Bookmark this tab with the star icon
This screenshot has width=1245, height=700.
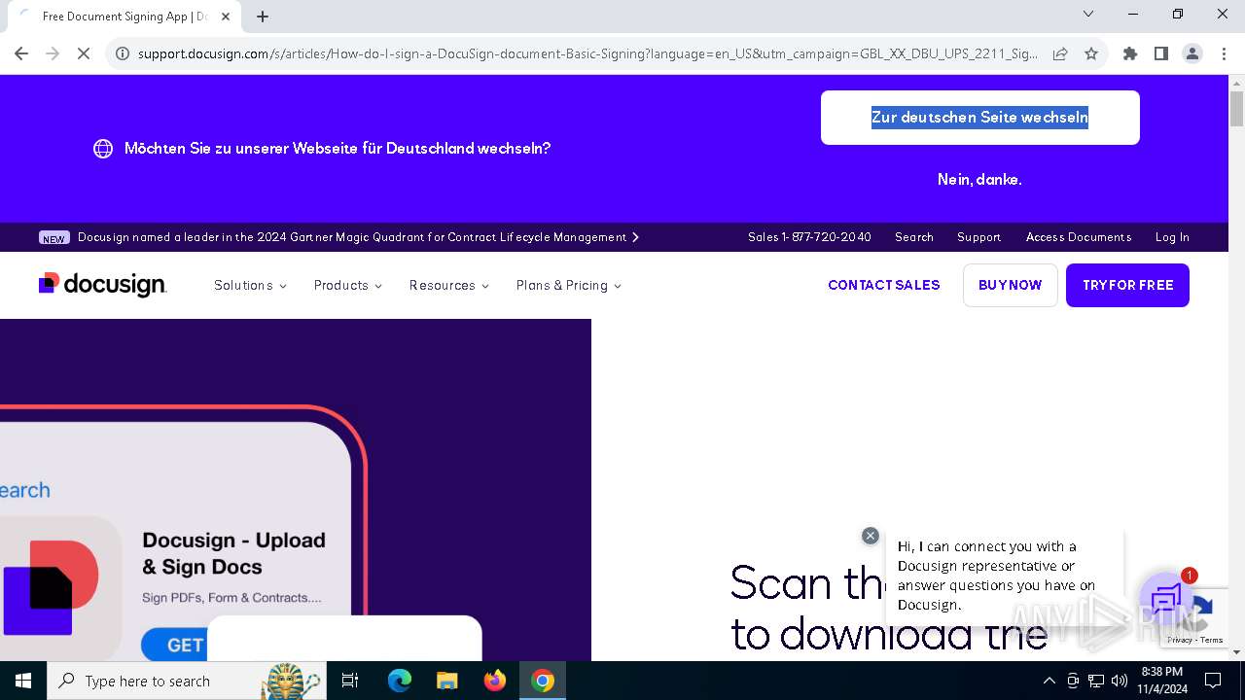(x=1091, y=53)
